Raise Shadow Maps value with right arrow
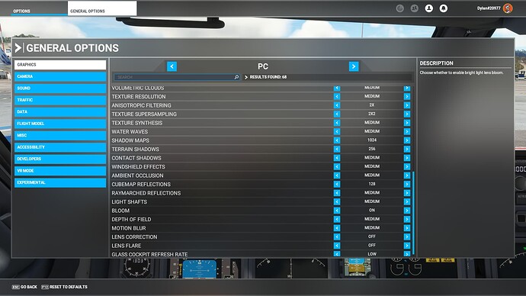 tap(407, 140)
